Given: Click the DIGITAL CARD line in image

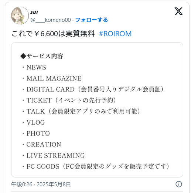Looking at the screenshot, I should [x=93, y=89].
